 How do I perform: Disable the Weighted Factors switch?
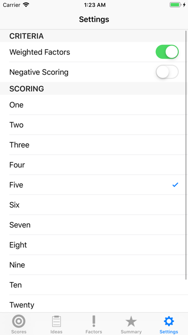pyautogui.click(x=167, y=52)
